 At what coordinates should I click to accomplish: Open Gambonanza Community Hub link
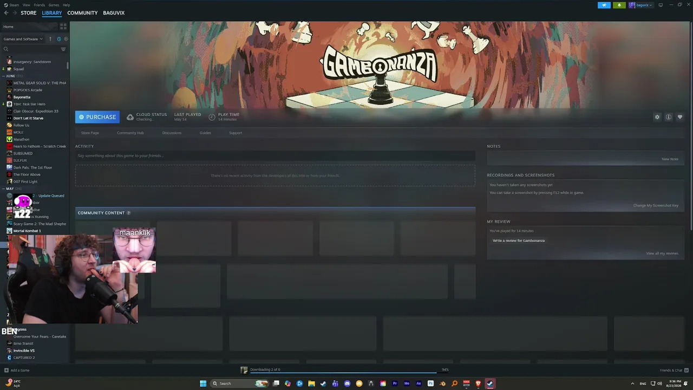pos(130,133)
